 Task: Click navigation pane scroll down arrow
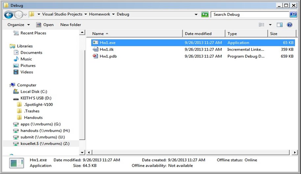[x=82, y=152]
